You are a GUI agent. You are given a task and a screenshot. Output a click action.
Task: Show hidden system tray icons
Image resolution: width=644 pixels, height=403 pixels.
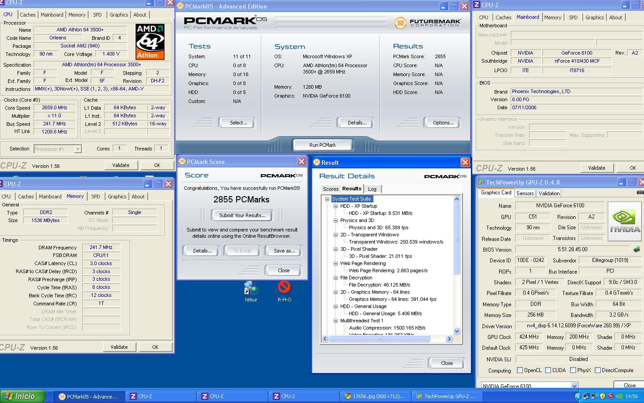[578, 396]
